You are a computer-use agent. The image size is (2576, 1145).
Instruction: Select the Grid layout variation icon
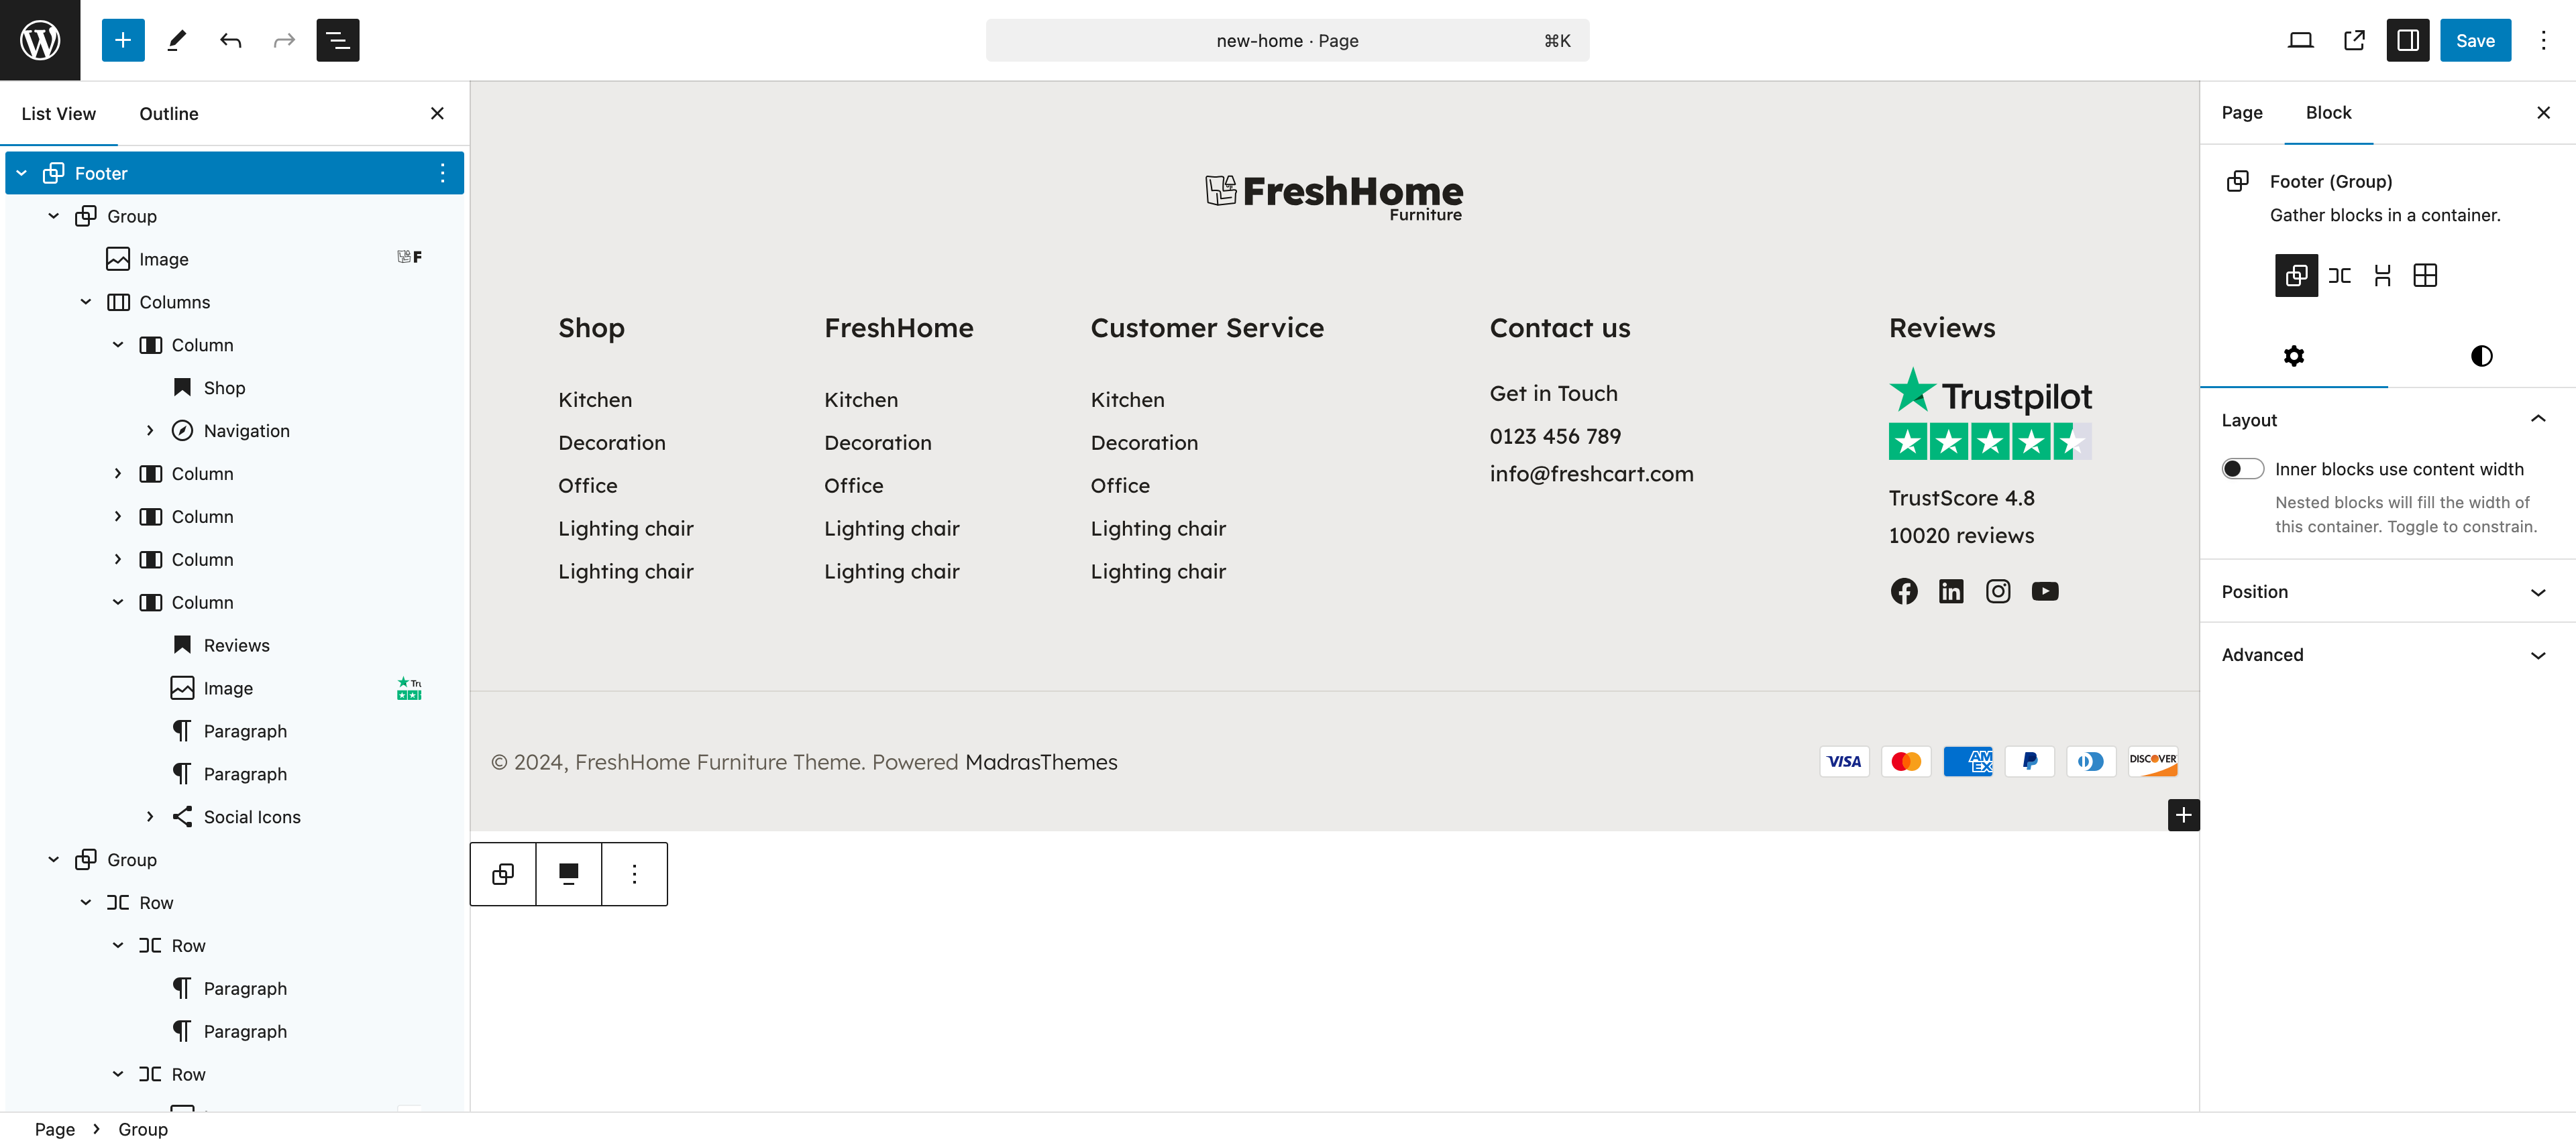click(2425, 275)
